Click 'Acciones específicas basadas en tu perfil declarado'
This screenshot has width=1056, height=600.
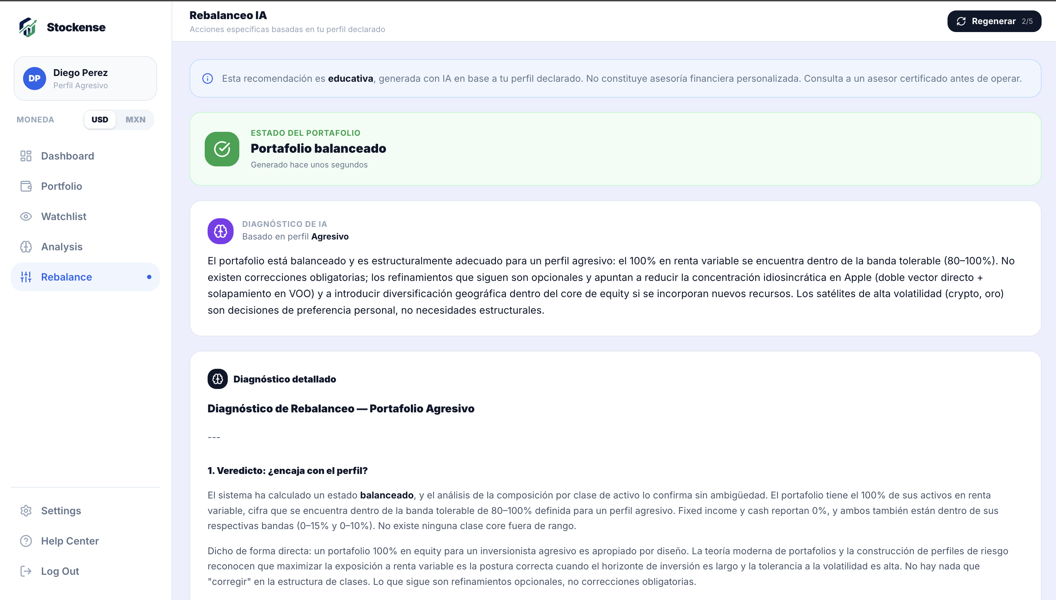287,29
